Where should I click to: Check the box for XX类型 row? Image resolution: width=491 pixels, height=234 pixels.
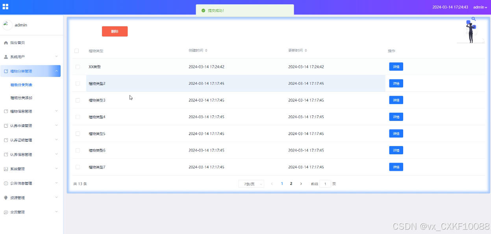pos(78,67)
